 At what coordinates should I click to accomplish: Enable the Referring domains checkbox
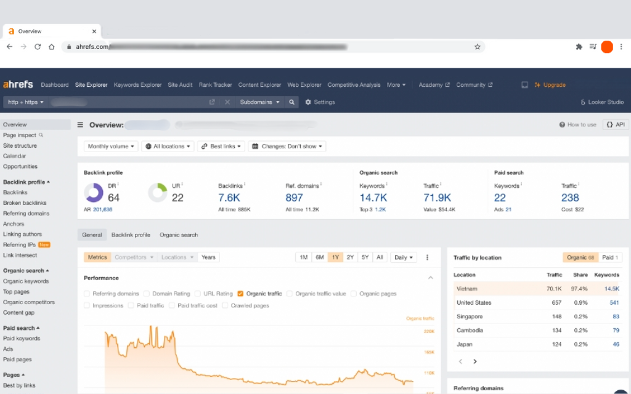pos(87,294)
